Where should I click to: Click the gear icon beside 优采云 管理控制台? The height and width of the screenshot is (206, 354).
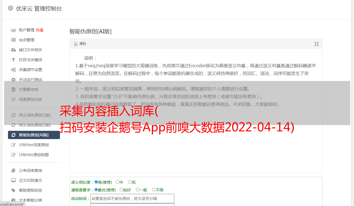10,8
